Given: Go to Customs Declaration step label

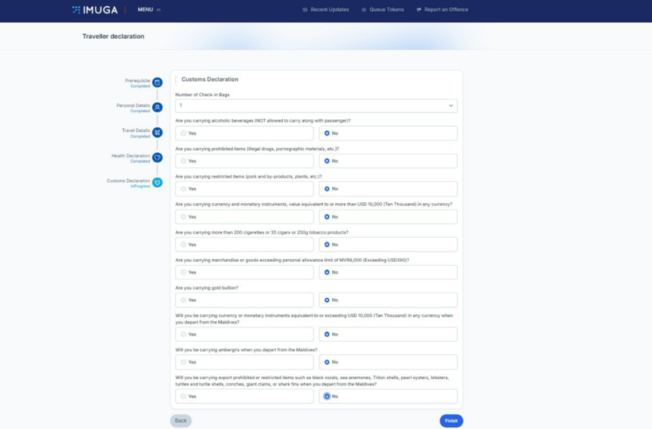Looking at the screenshot, I should (128, 181).
